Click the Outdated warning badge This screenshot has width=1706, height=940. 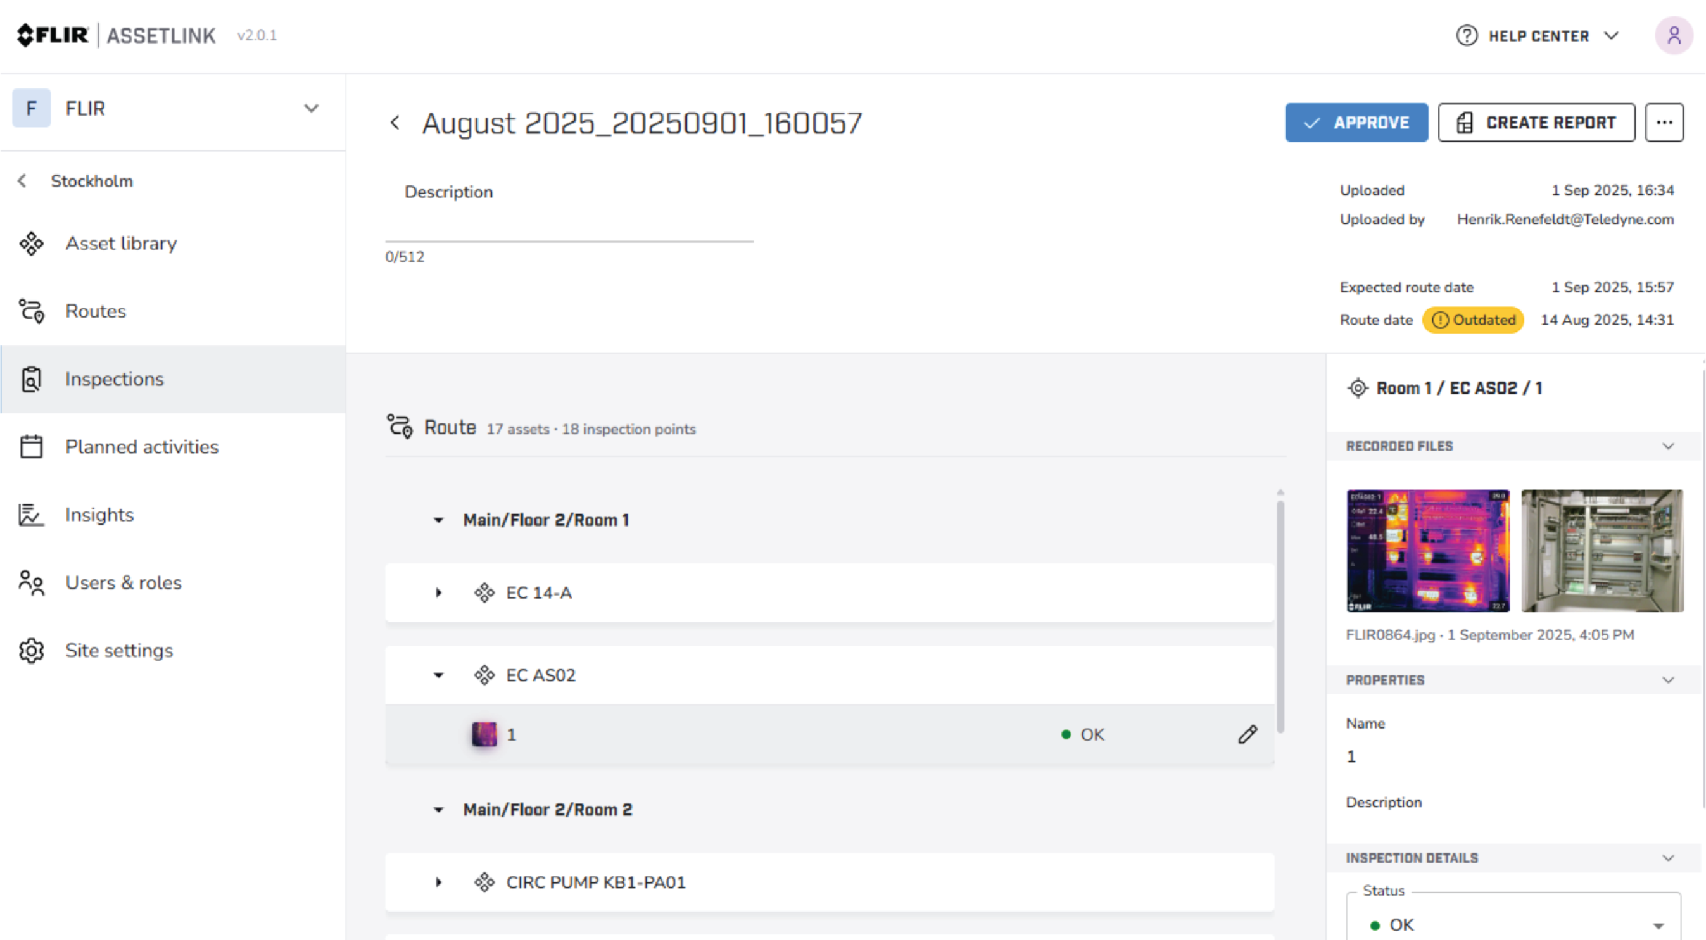1473,320
